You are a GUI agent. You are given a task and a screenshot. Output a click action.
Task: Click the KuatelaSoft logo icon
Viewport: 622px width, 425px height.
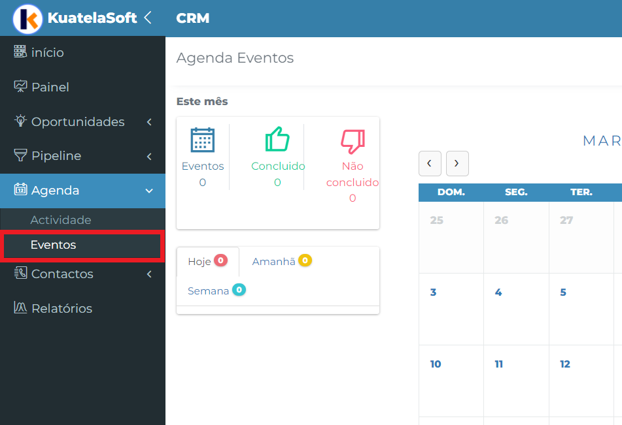tap(27, 19)
